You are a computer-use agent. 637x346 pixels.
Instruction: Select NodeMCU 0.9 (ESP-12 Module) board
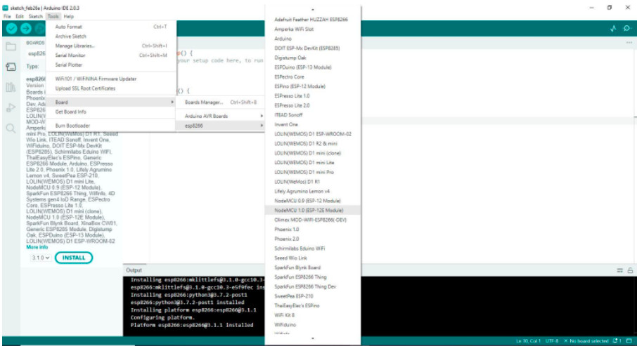(312, 201)
